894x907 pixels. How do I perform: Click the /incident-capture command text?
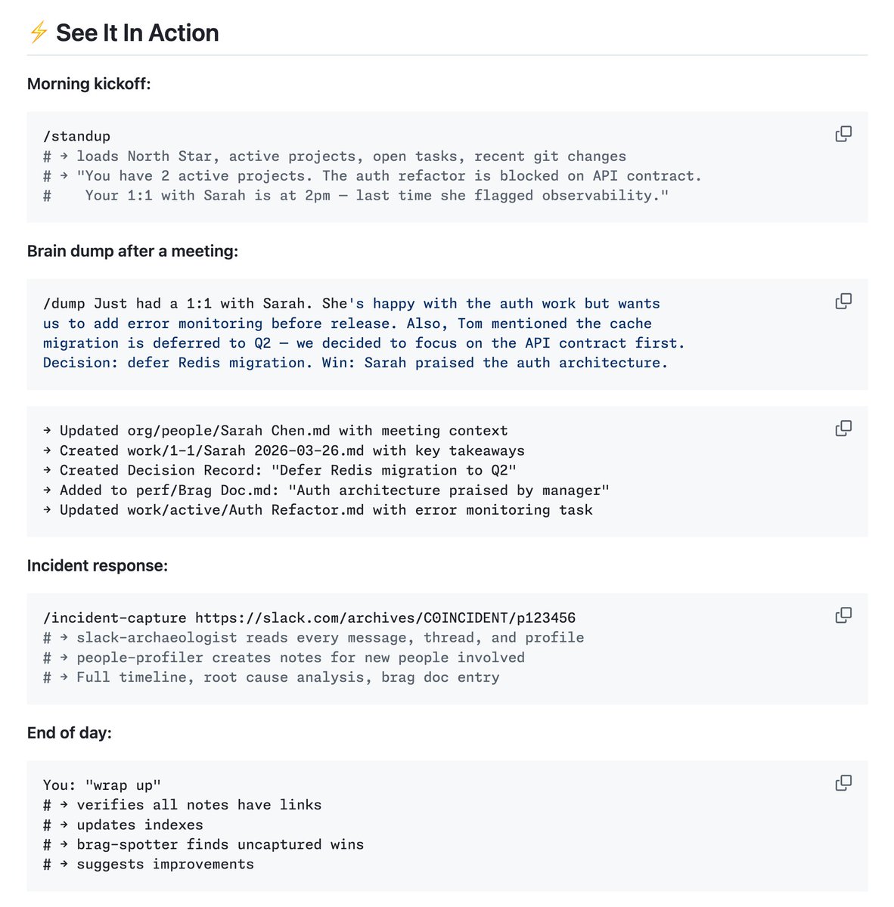[114, 618]
